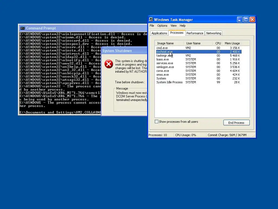The width and height of the screenshot is (278, 209).
Task: Select the System Idle Process row
Action: point(198,82)
